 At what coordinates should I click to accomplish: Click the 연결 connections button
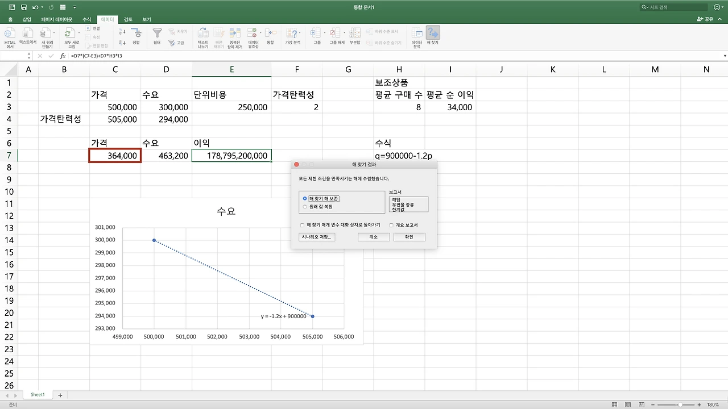[93, 28]
